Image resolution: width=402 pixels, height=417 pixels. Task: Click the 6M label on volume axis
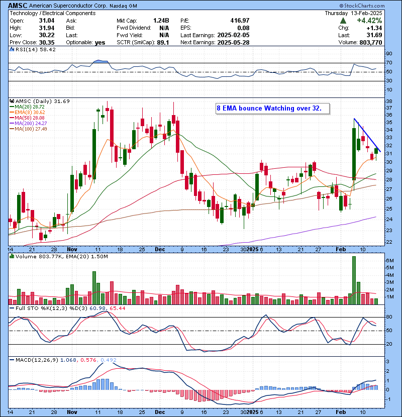[390, 261]
